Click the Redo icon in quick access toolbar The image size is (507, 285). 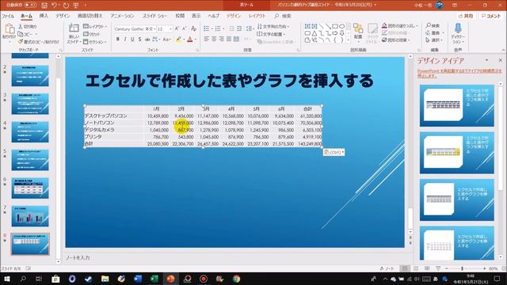66,6
